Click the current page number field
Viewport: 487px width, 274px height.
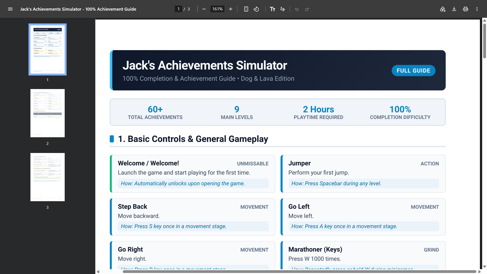point(178,9)
